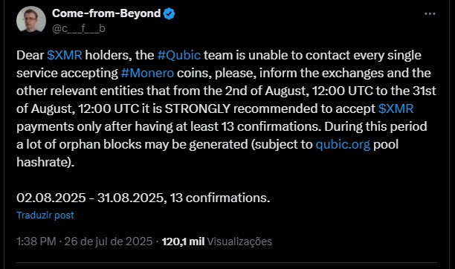Screen dimensions: 455x269
Task: Open the #Monero hashtag
Action: pyautogui.click(x=147, y=73)
